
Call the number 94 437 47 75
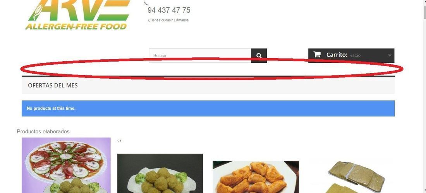(x=169, y=10)
